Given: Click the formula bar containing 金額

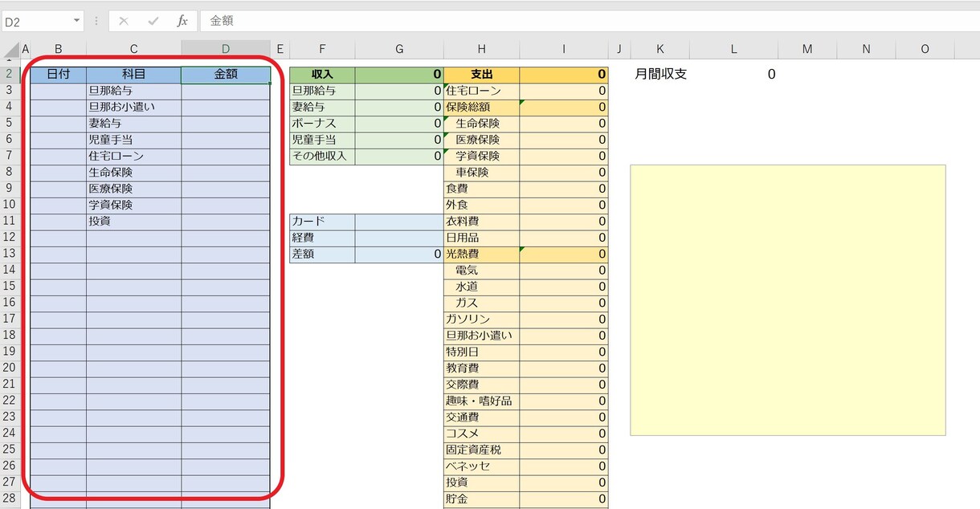Looking at the screenshot, I should click(590, 22).
